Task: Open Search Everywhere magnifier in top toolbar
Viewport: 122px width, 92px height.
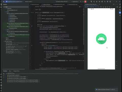Action: 105,2
